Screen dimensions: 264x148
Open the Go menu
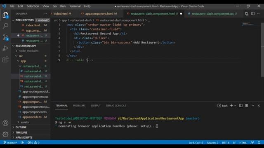point(54,6)
